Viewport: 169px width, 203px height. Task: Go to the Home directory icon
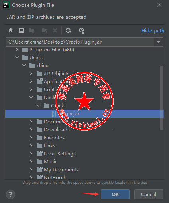tap(11, 30)
